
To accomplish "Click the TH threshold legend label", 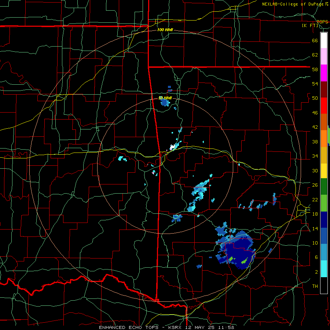I will coord(315,286).
